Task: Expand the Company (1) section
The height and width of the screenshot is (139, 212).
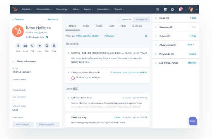Action: (156, 27)
